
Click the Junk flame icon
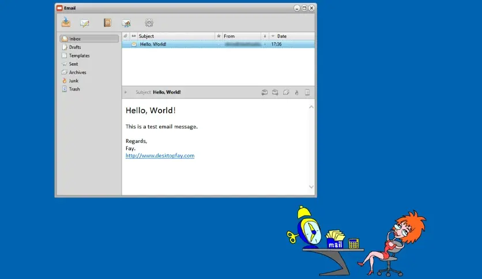(65, 81)
